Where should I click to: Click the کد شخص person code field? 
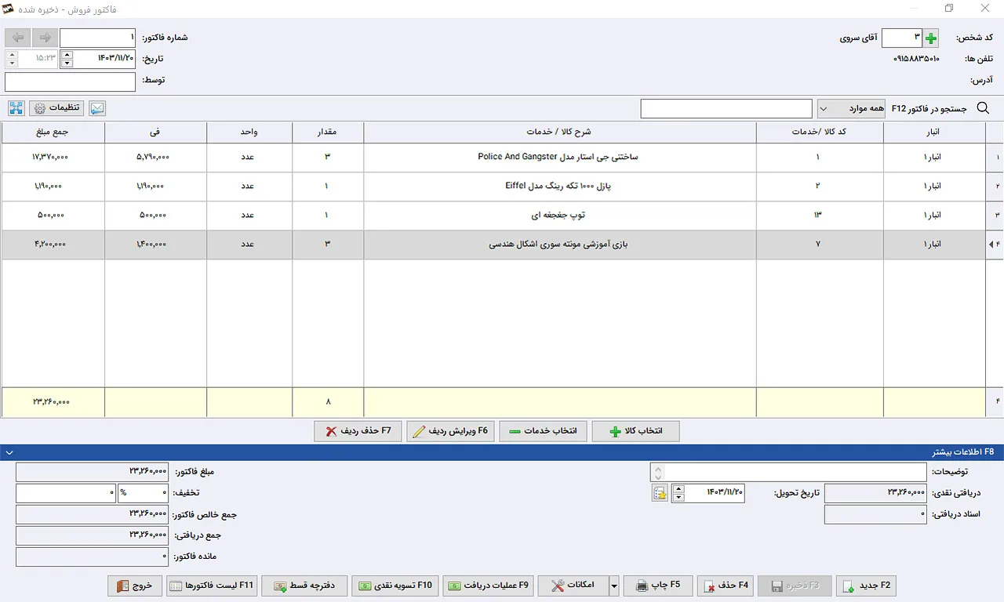click(x=902, y=38)
